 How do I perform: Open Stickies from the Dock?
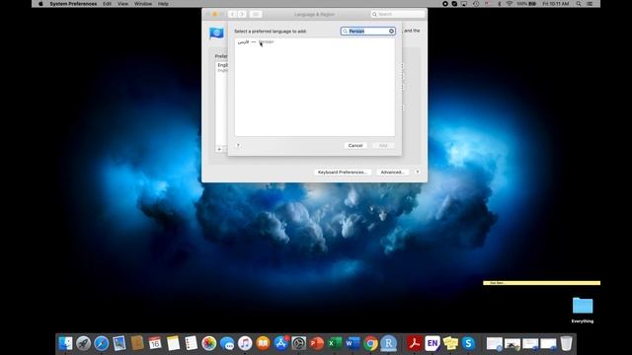[450, 343]
